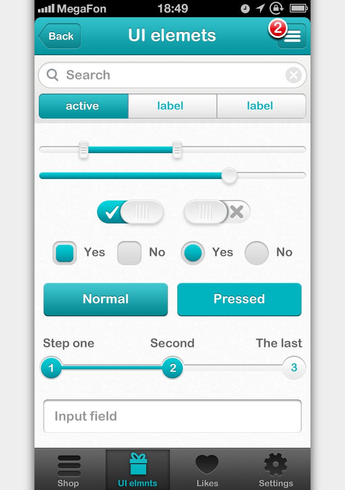Open the Settings gear icon
The height and width of the screenshot is (490, 345).
pyautogui.click(x=276, y=465)
